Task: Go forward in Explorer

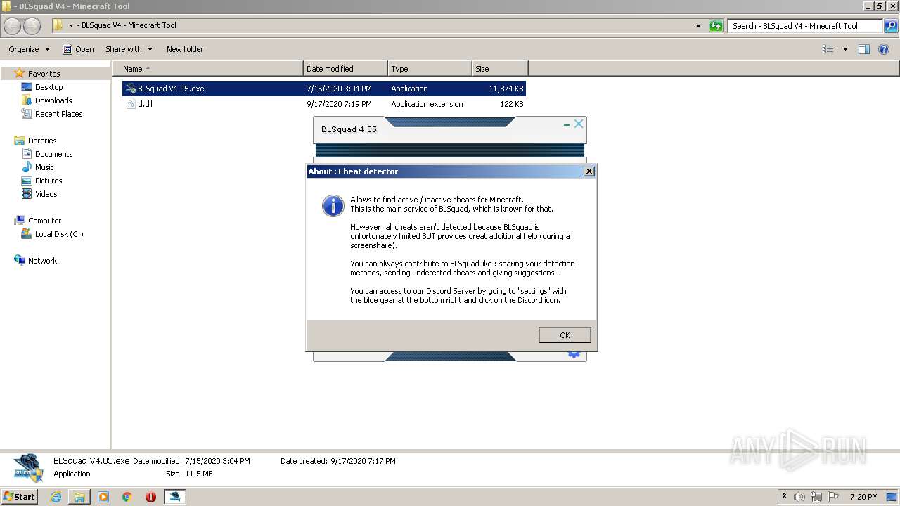Action: click(x=32, y=26)
